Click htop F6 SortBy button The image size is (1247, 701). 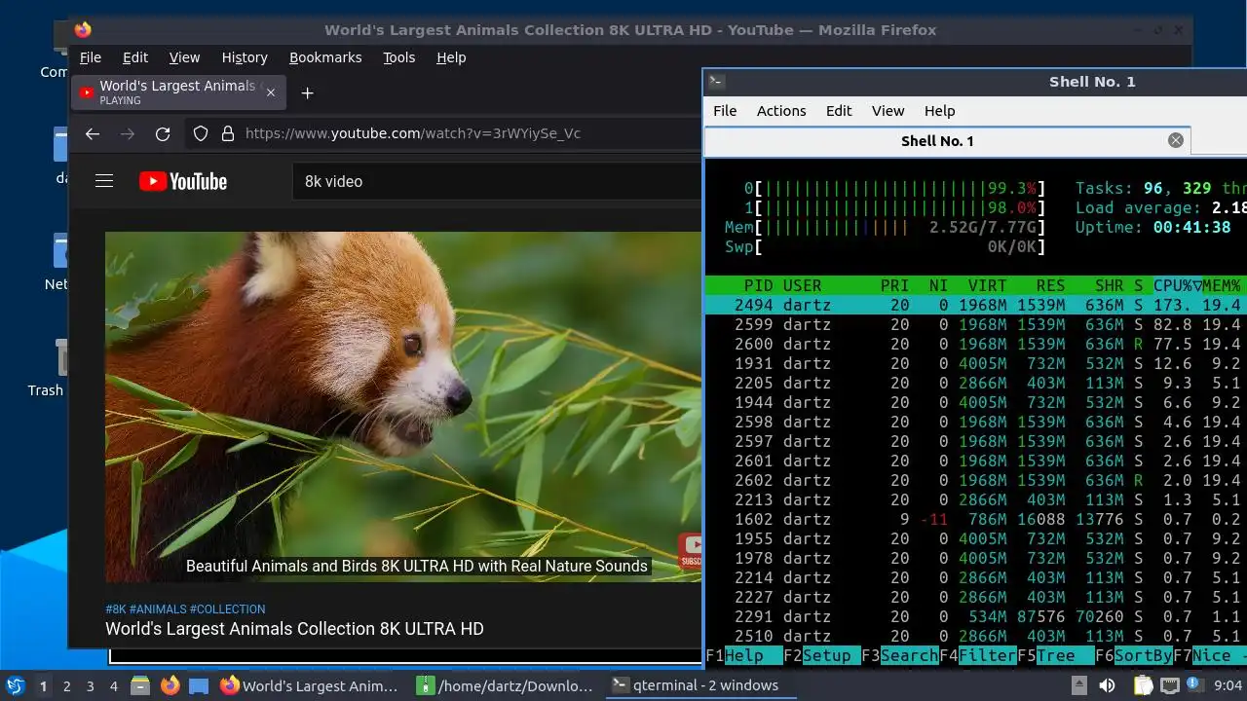coord(1134,655)
